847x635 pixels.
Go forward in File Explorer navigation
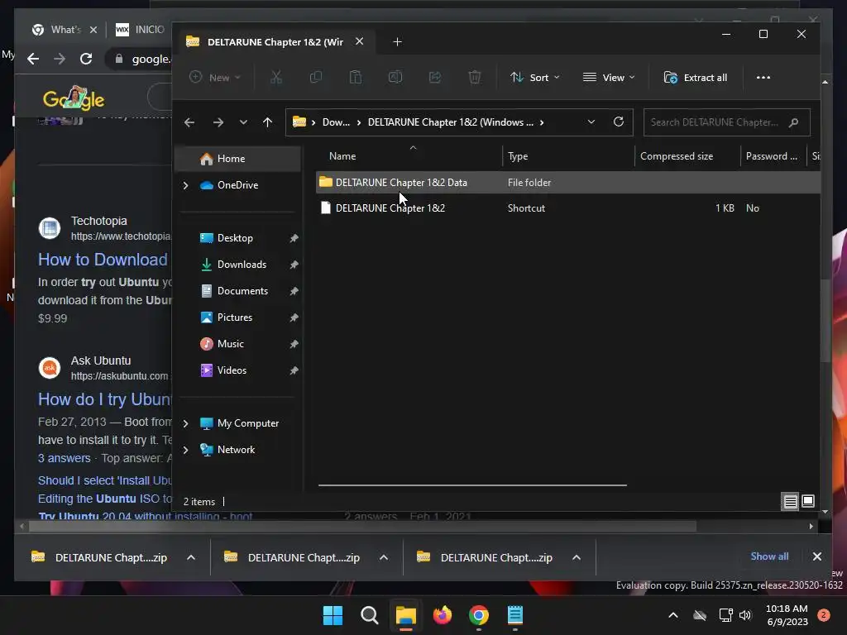pos(218,122)
